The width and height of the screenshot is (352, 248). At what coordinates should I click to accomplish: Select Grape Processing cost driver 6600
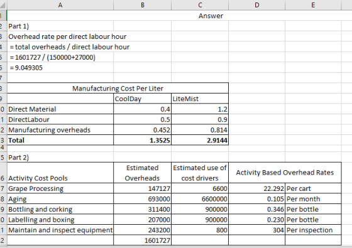coord(200,188)
